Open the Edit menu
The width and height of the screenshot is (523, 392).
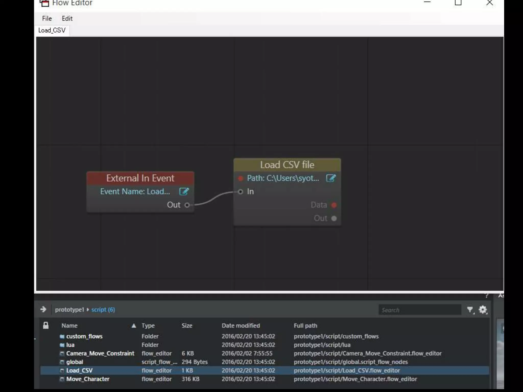(x=67, y=18)
